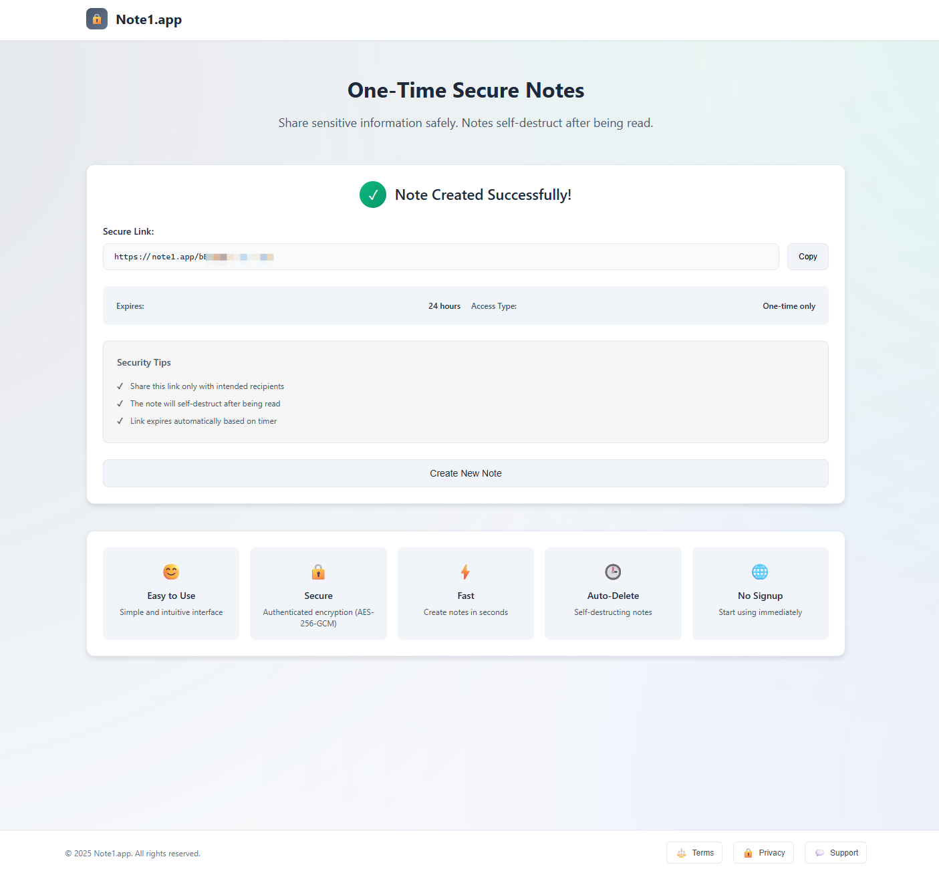Click 'Share this link only with intended recipients'
Viewport: 939px width, 873px height.
click(x=207, y=386)
